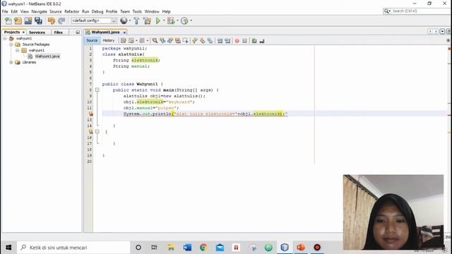Switch to the Files tab
Viewport: 452px width, 254px height.
pos(58,32)
